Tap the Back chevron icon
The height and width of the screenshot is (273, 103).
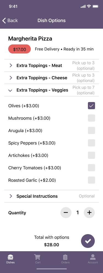tap(4, 20)
